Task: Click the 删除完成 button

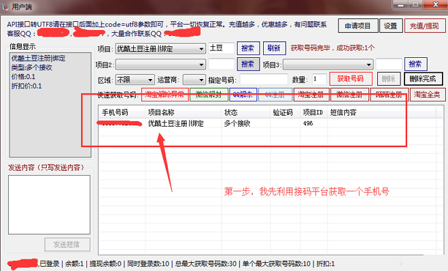Action: point(423,79)
